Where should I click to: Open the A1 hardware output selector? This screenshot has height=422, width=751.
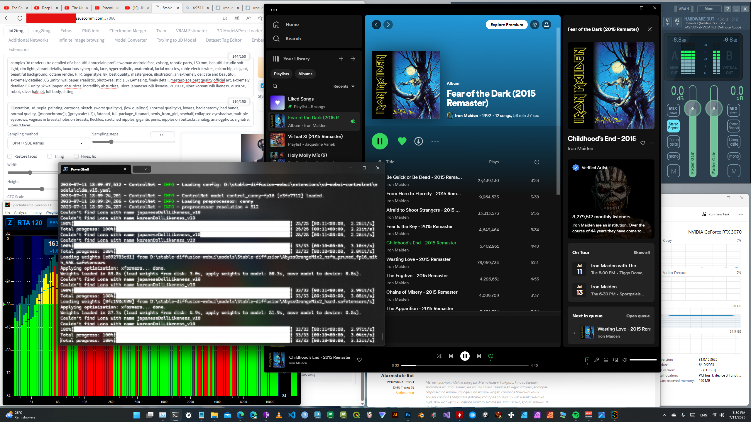tap(668, 21)
